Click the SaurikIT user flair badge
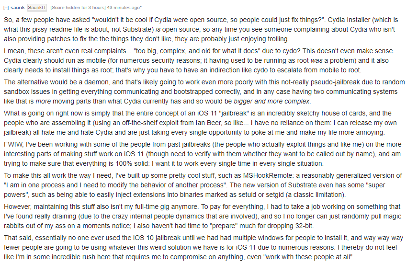Screen dimensions: 418x264 (37, 8)
